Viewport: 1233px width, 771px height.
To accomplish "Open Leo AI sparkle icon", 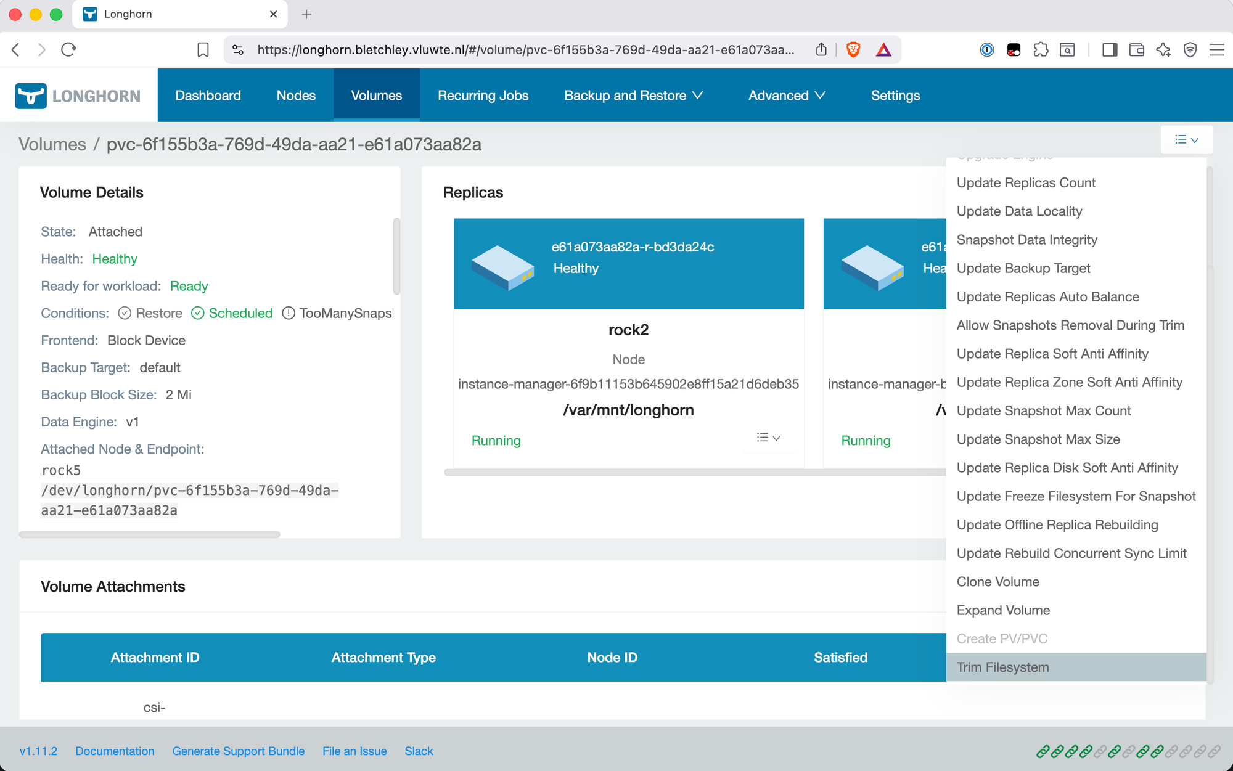I will (x=1163, y=49).
